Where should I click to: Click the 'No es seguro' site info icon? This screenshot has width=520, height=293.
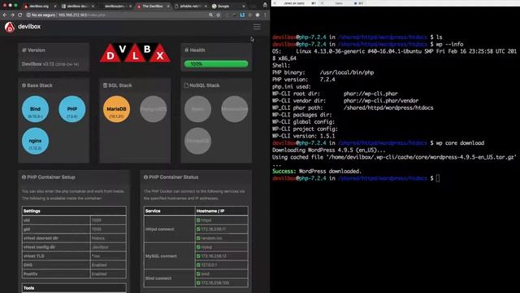[28, 15]
